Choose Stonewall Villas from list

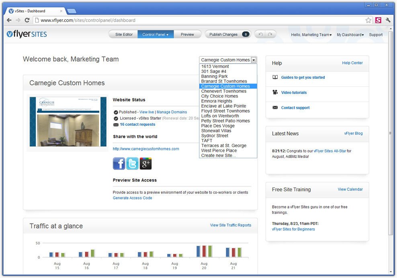click(x=228, y=131)
